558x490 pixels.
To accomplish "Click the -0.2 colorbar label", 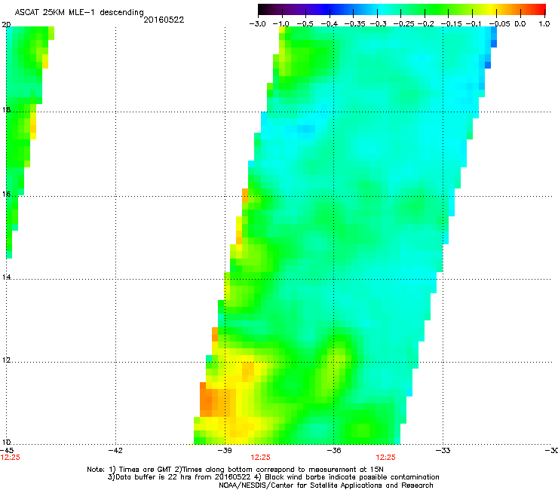I will tap(425, 24).
